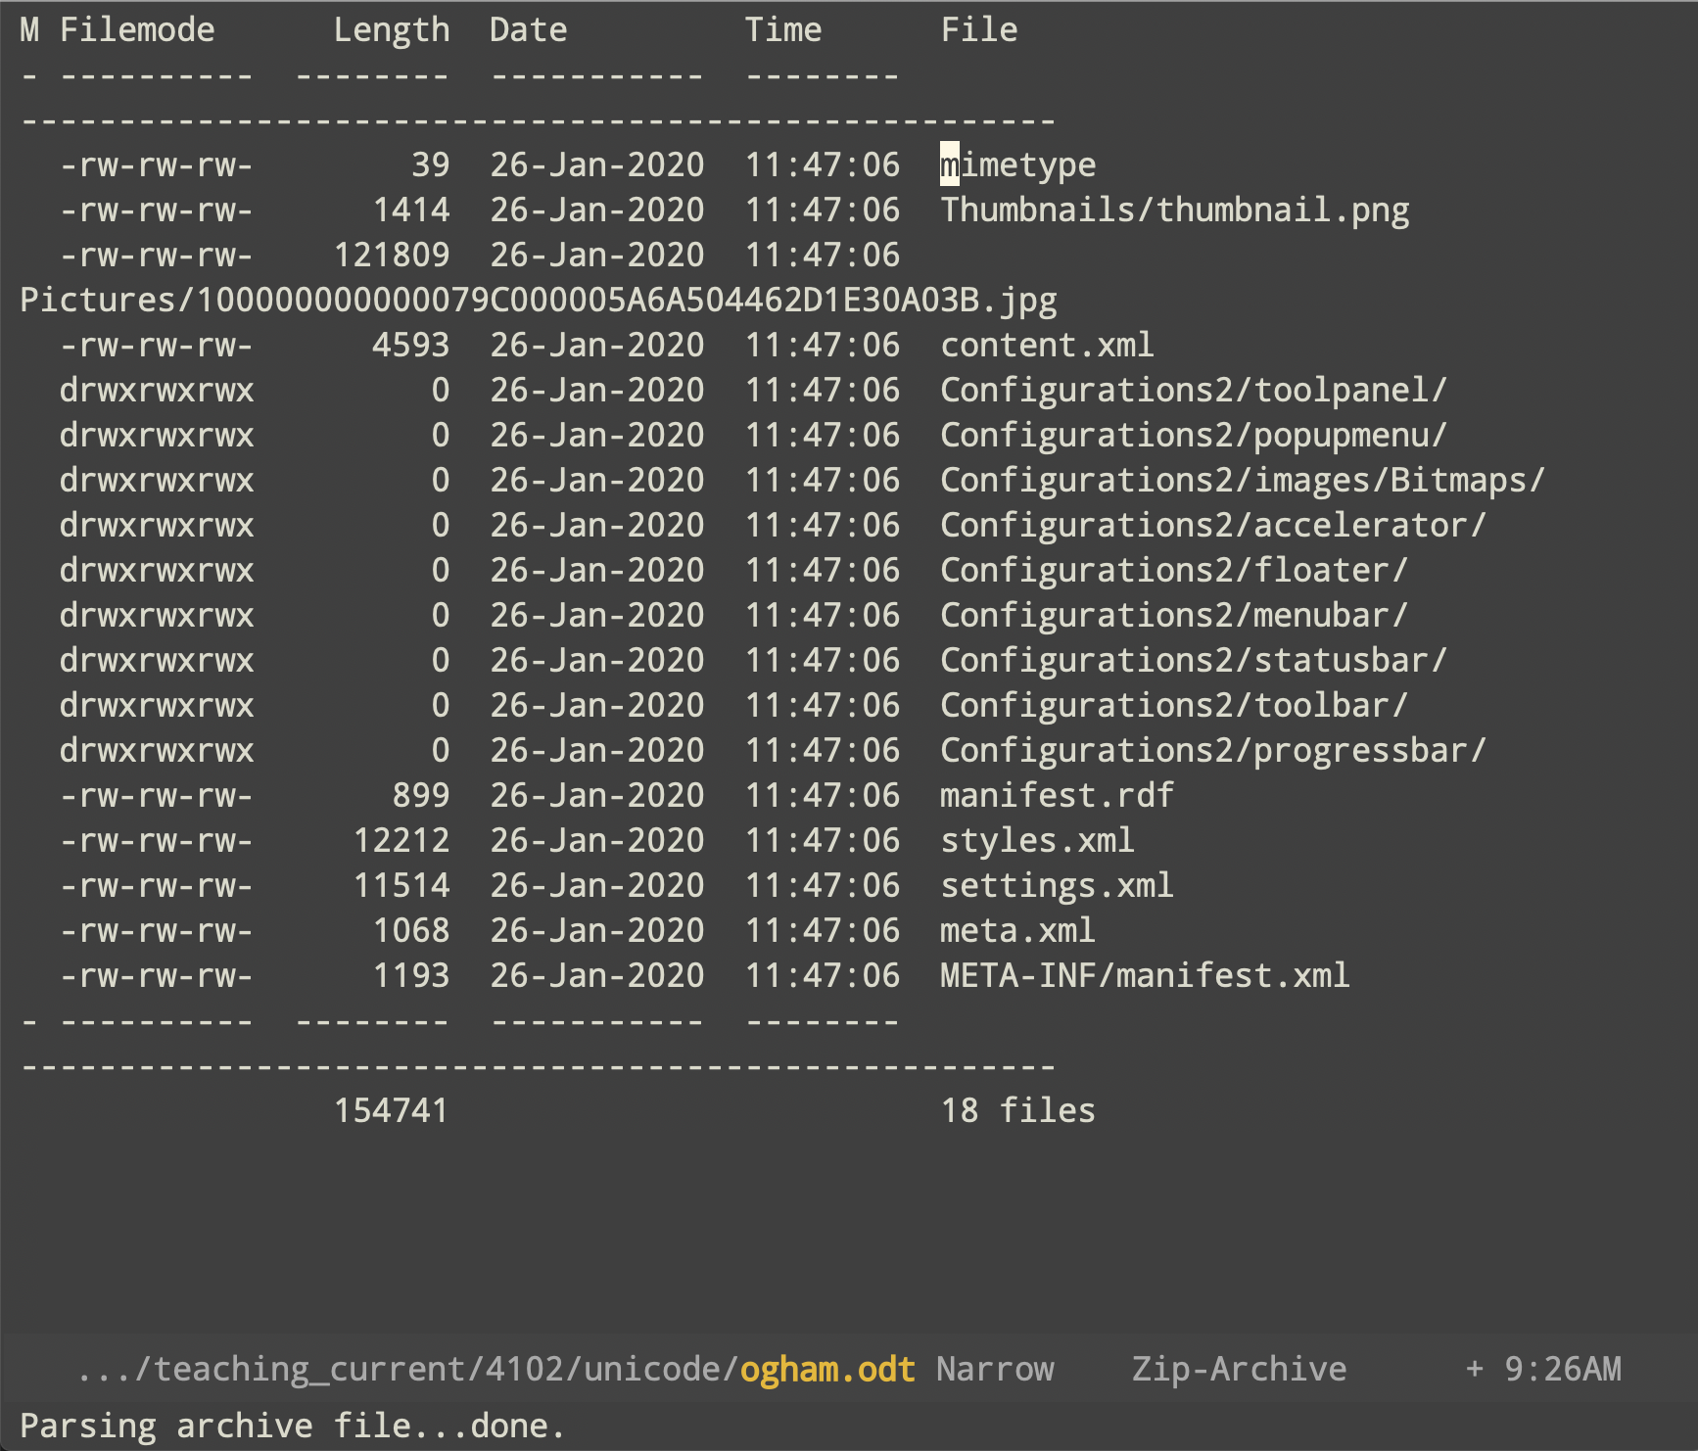Select Configurations2/images/Bitmaps/ entry
This screenshot has height=1451, width=1698.
[1243, 480]
